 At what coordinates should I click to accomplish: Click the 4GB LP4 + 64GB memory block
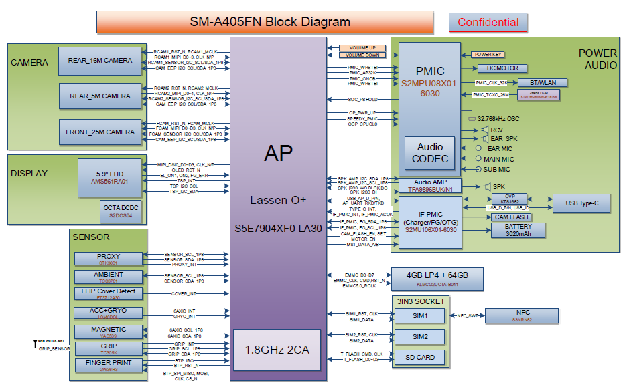click(437, 279)
